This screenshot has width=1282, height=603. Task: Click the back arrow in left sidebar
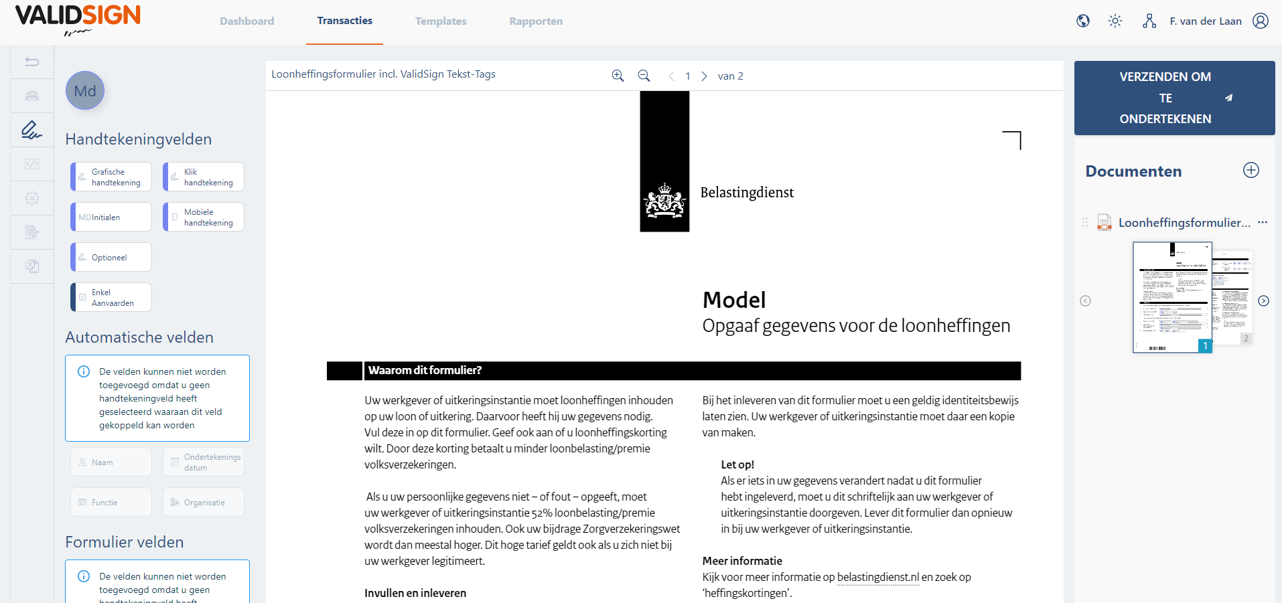pos(32,62)
